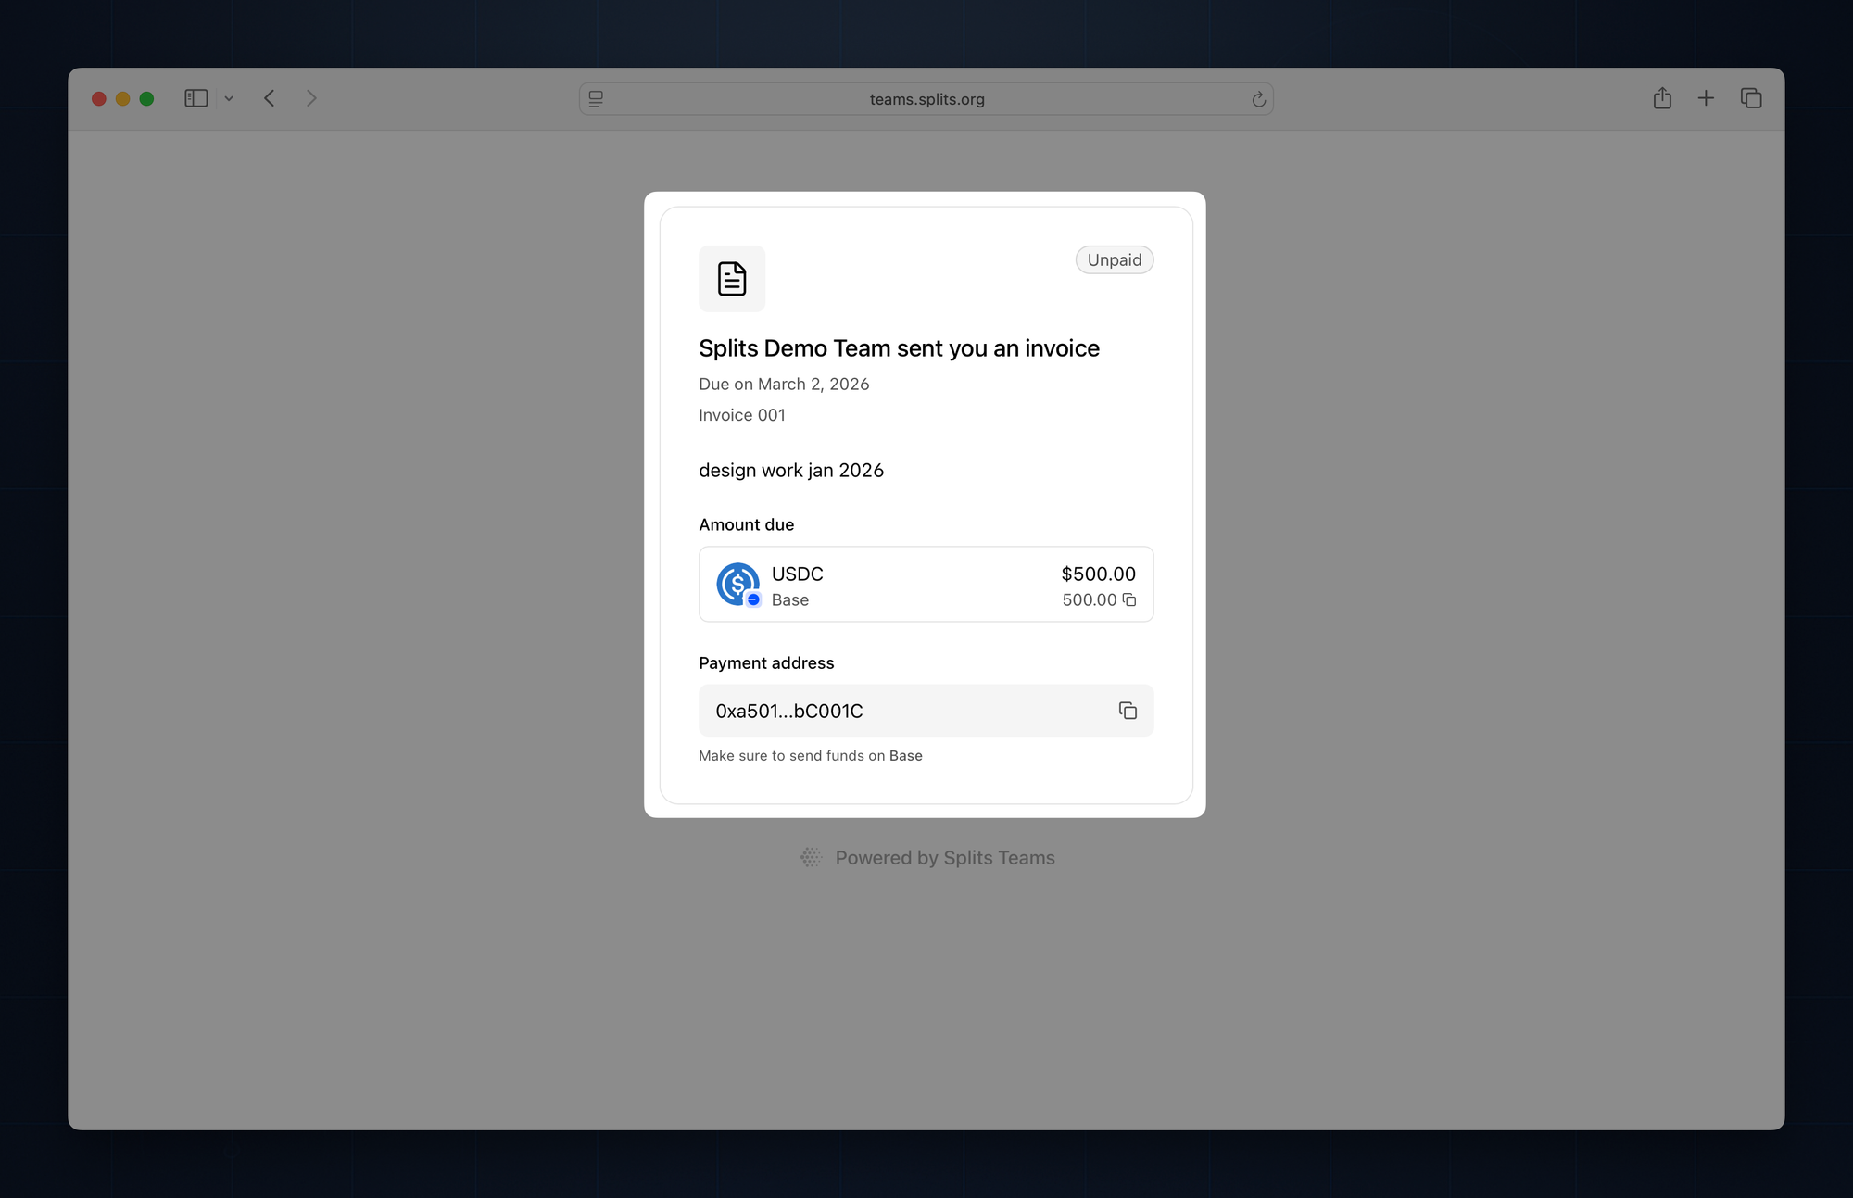Open a new browser tab
Image resolution: width=1853 pixels, height=1198 pixels.
[1706, 98]
